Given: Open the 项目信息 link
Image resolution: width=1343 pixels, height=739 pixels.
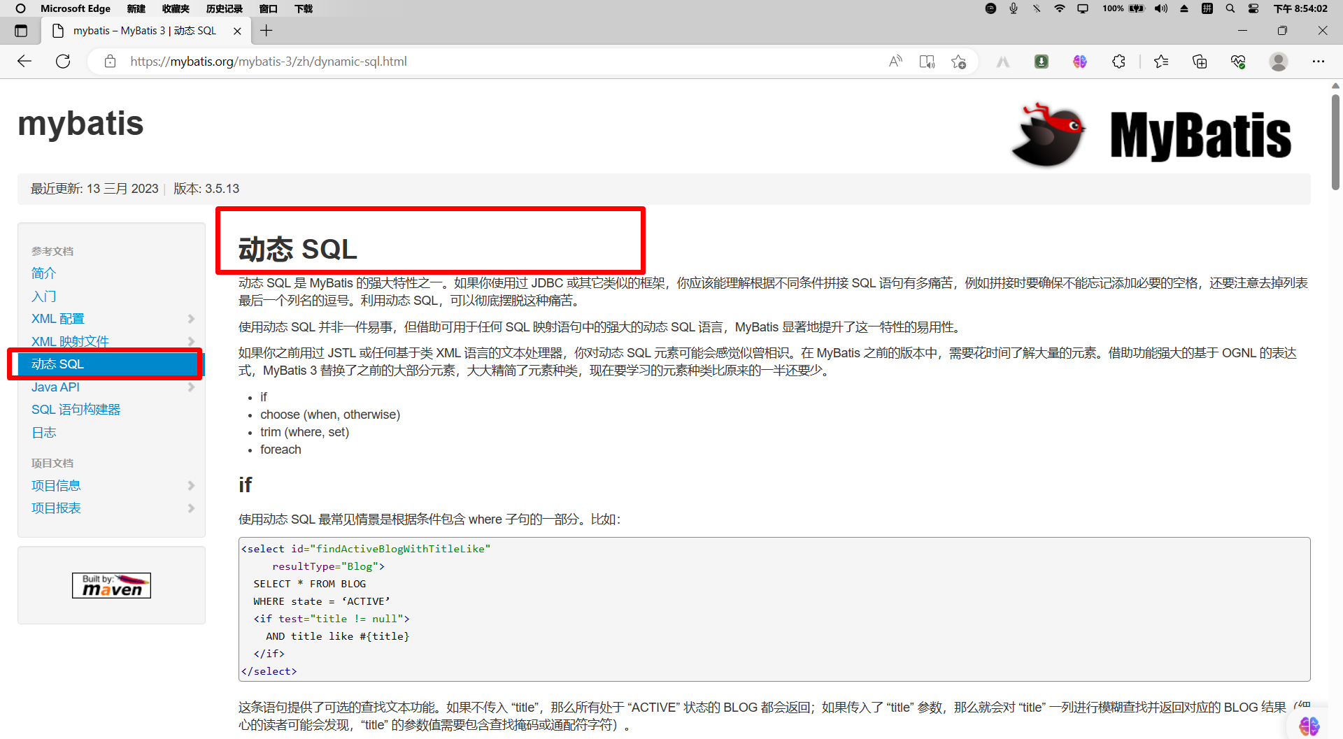Looking at the screenshot, I should [56, 485].
